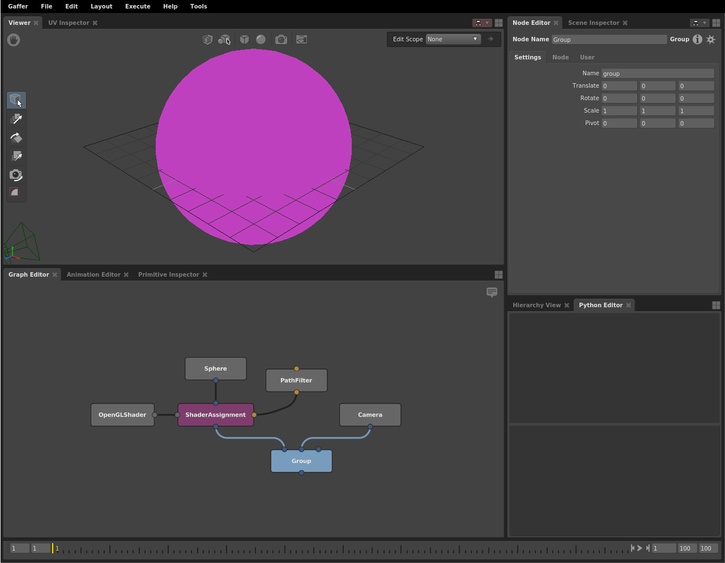Activate the Rotate tool

click(x=16, y=137)
